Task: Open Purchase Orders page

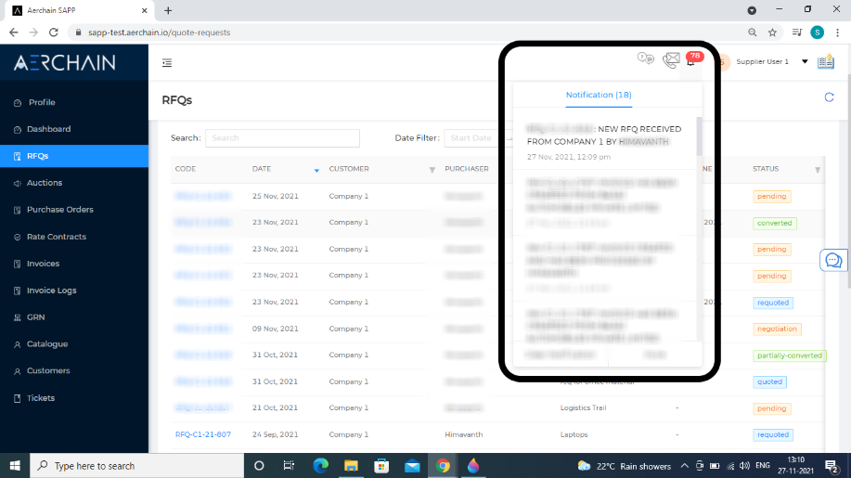Action: pos(59,210)
